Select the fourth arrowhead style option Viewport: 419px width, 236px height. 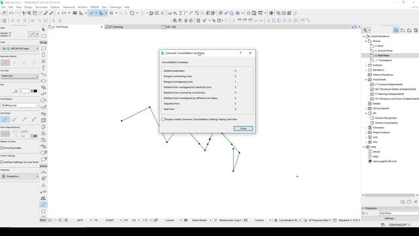(34, 119)
